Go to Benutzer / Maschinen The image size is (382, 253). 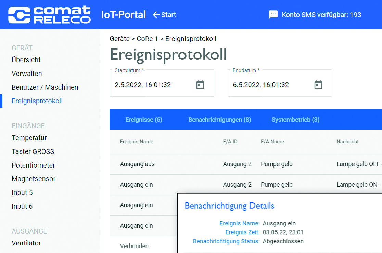point(45,87)
